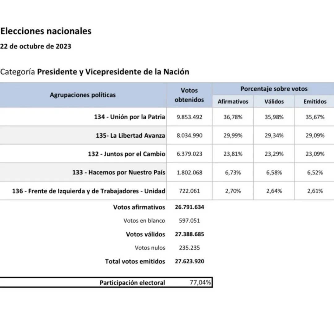The image size is (334, 334).
Task: Select Hacemos por Nuestro País row label
Action: (119, 173)
